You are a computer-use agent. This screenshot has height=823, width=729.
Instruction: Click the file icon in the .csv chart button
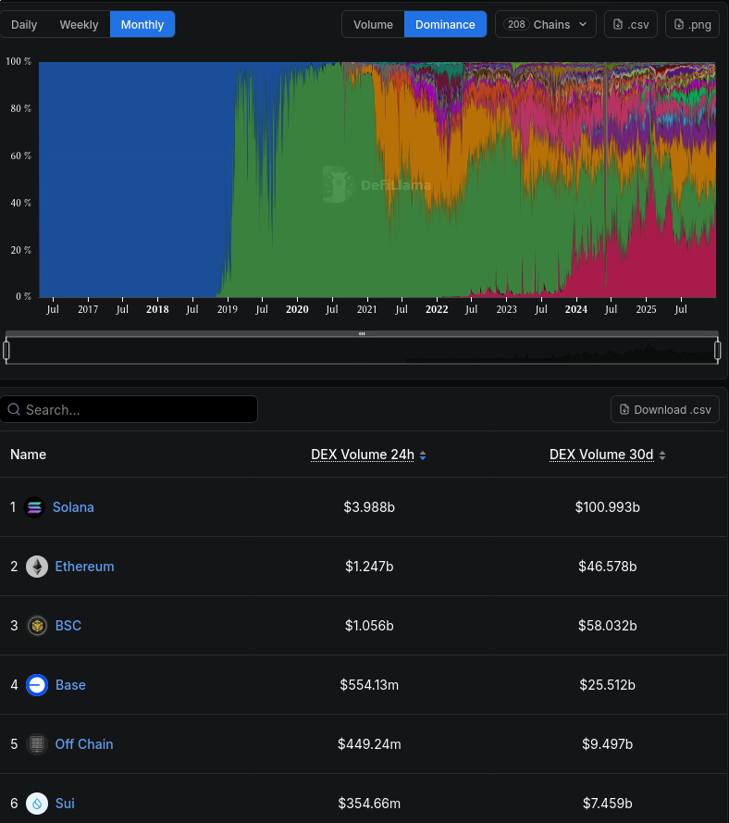618,24
